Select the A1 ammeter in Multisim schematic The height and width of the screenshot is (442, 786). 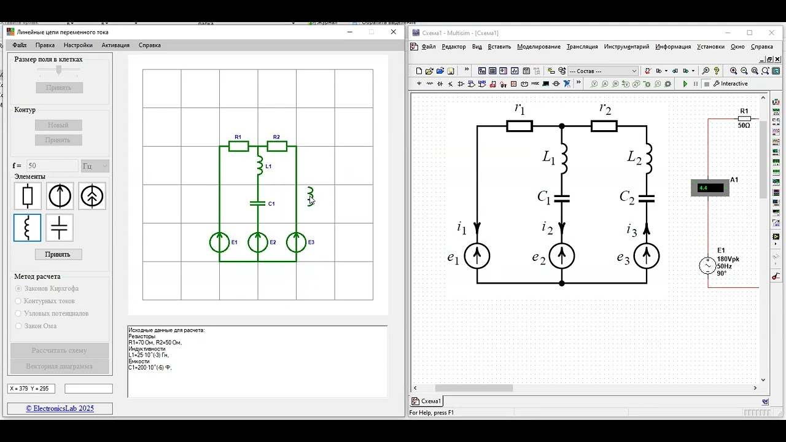tap(710, 188)
